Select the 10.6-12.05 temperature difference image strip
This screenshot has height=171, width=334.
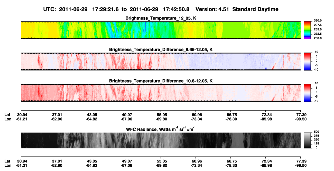161,93
